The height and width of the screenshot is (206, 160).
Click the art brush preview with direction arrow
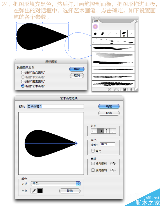pos(51,143)
